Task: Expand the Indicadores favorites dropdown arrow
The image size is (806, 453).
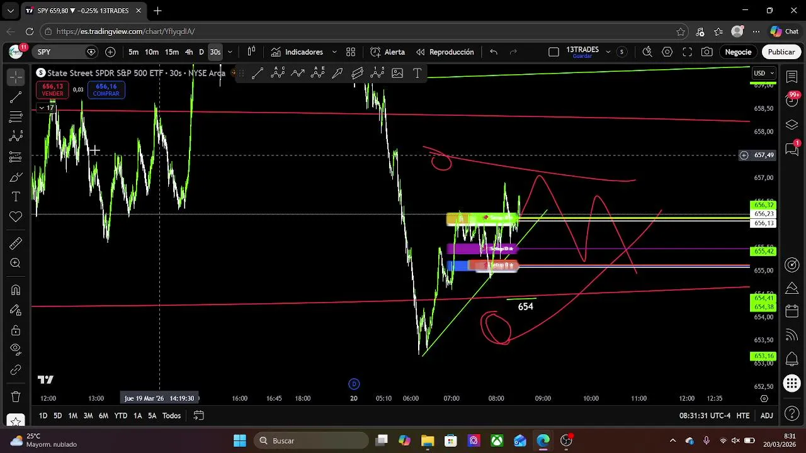Action: click(x=334, y=52)
